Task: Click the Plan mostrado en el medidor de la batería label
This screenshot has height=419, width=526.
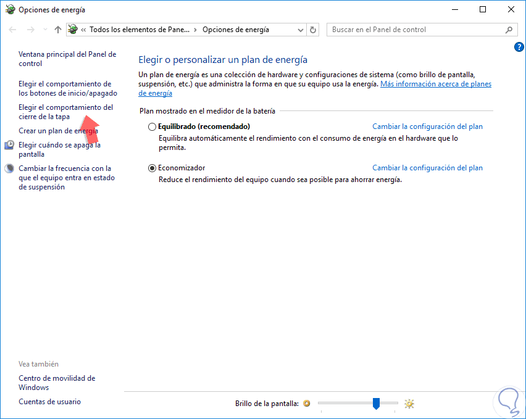Action: (x=207, y=111)
